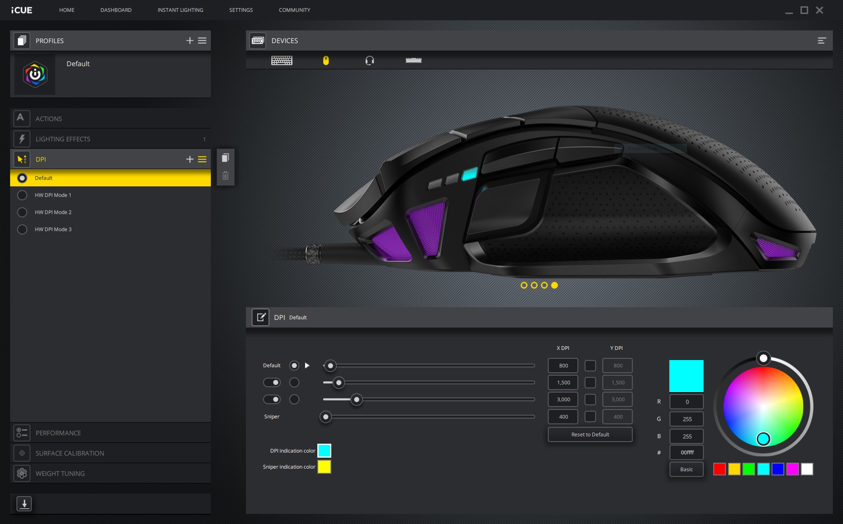Add a new profile with the plus icon
The width and height of the screenshot is (843, 524).
point(190,41)
